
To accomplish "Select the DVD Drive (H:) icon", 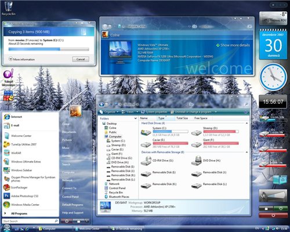I will point(197,161).
